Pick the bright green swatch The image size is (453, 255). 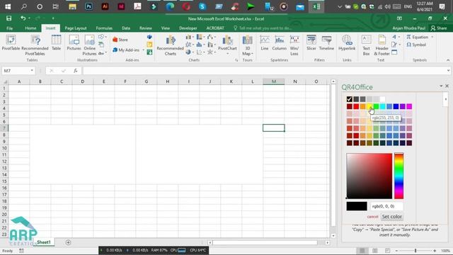(x=376, y=106)
